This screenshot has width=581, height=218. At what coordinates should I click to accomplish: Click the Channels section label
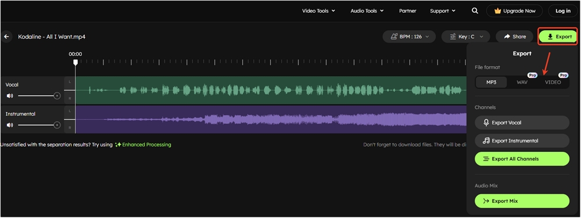tap(485, 107)
